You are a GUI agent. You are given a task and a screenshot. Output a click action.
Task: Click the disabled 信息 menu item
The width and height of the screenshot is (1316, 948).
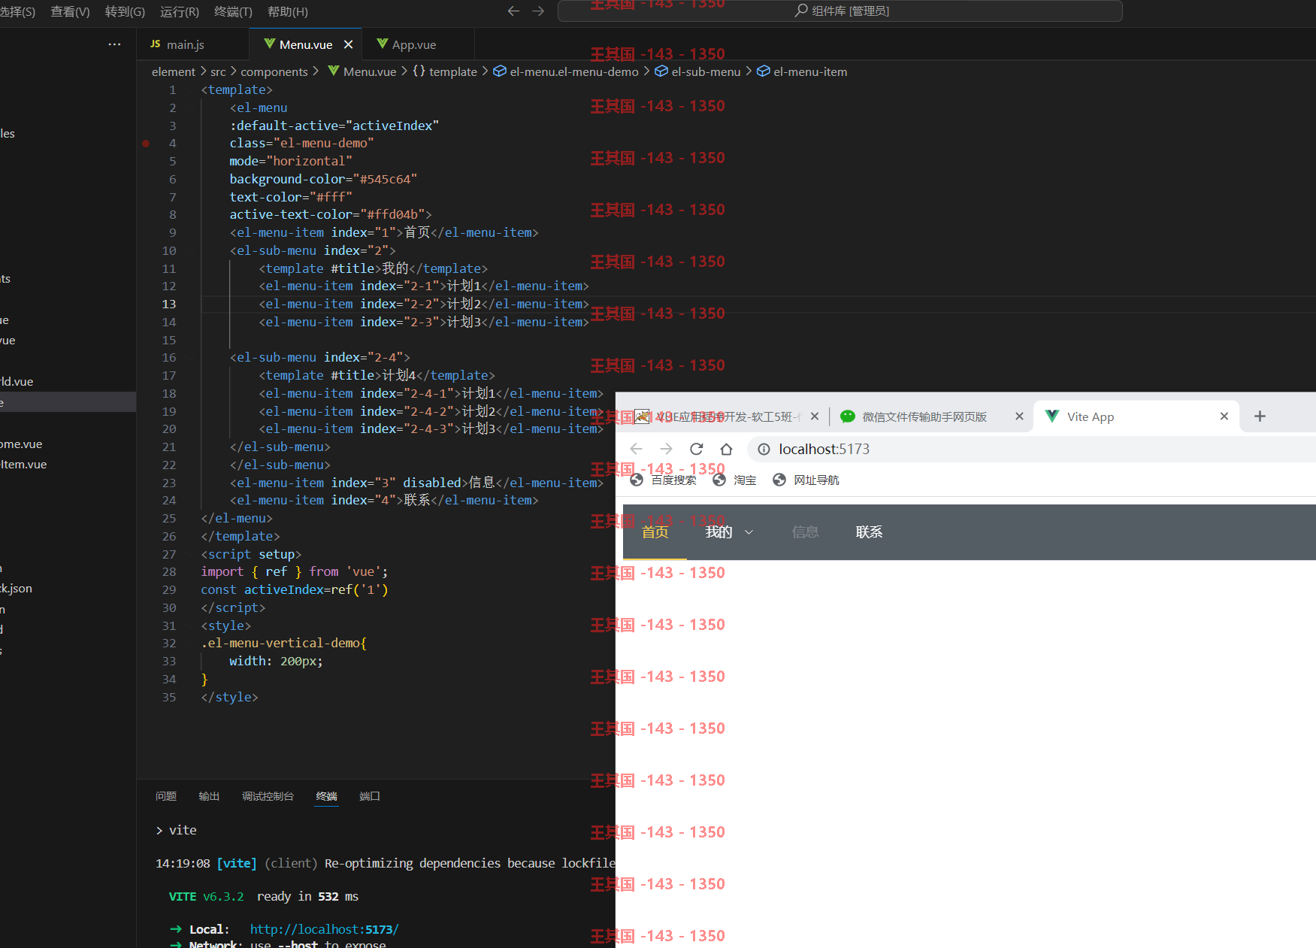point(805,532)
